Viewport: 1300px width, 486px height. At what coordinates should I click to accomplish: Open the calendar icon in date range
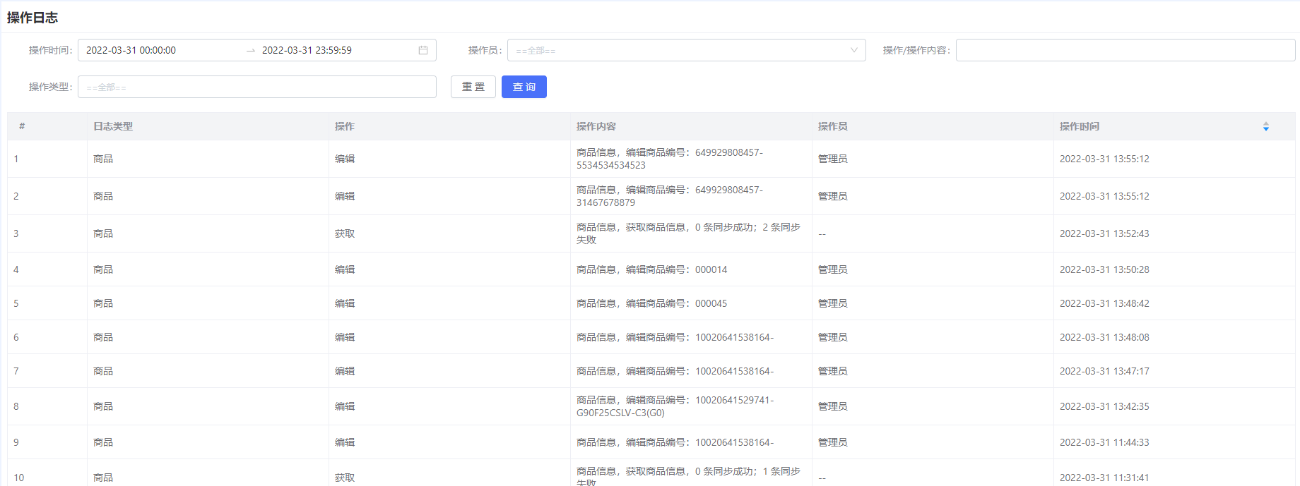coord(423,50)
